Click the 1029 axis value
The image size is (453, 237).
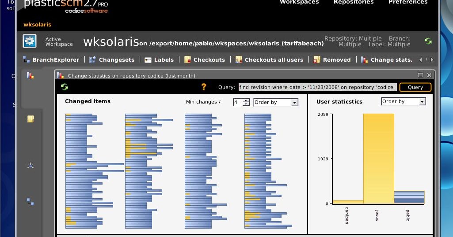323,159
